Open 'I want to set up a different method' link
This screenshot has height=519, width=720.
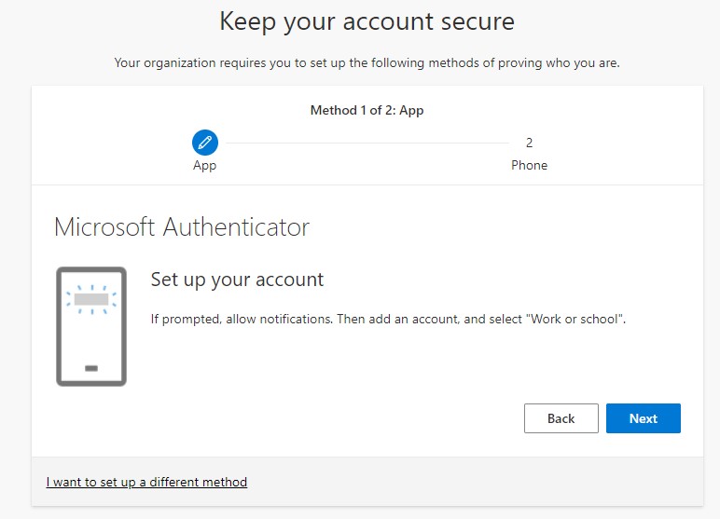coord(146,482)
